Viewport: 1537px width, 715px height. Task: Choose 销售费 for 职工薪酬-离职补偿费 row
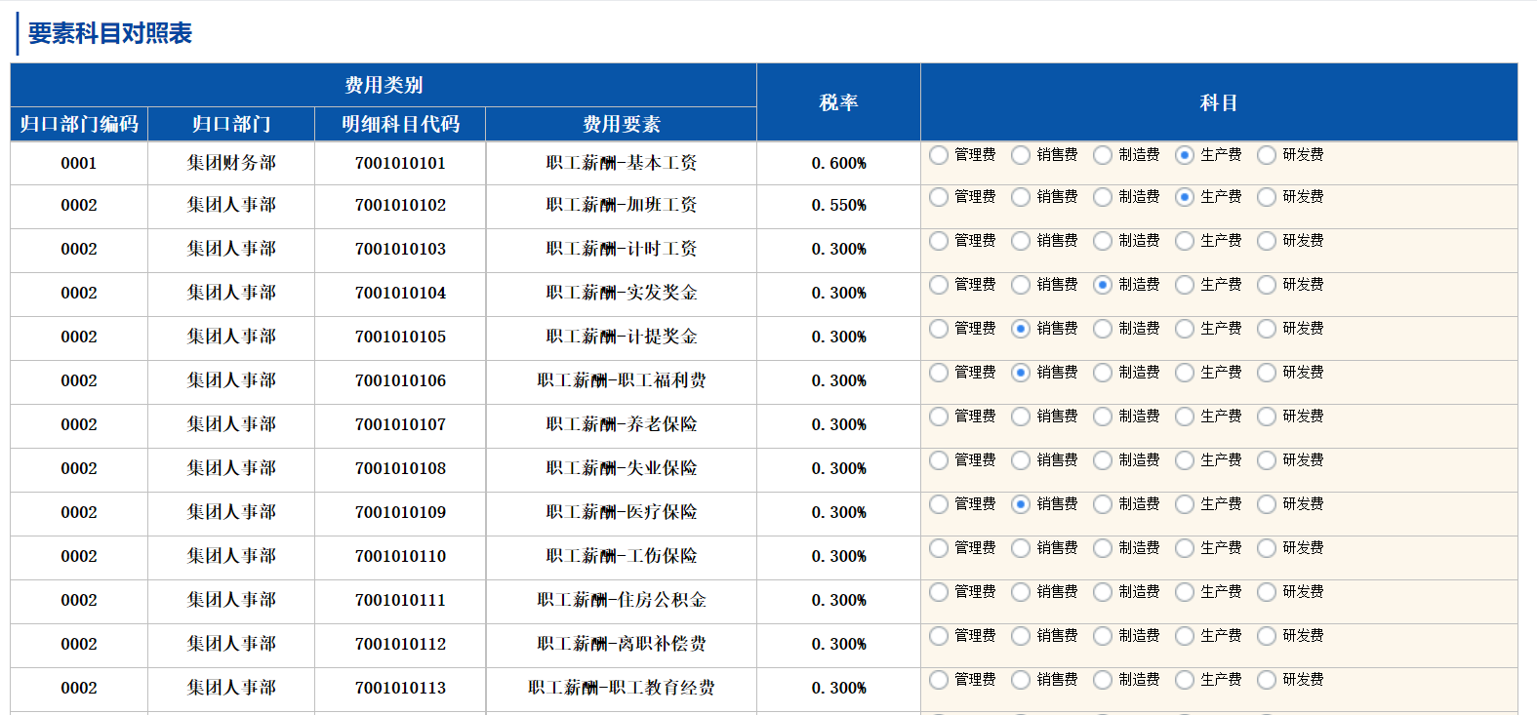coord(1021,636)
